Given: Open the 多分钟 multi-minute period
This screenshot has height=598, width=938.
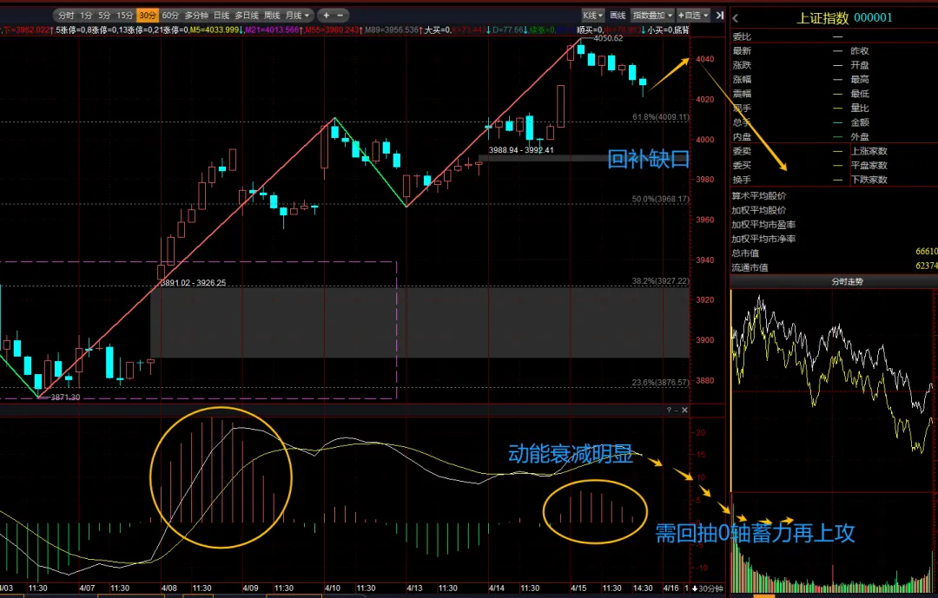Looking at the screenshot, I should [x=196, y=16].
